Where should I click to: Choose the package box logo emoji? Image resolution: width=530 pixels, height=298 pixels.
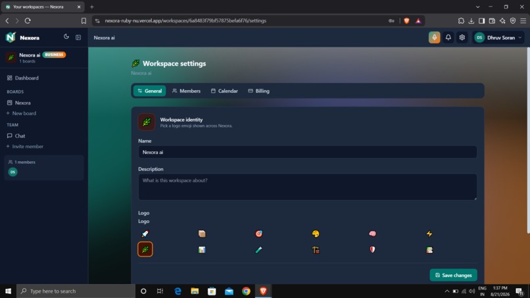point(202,234)
